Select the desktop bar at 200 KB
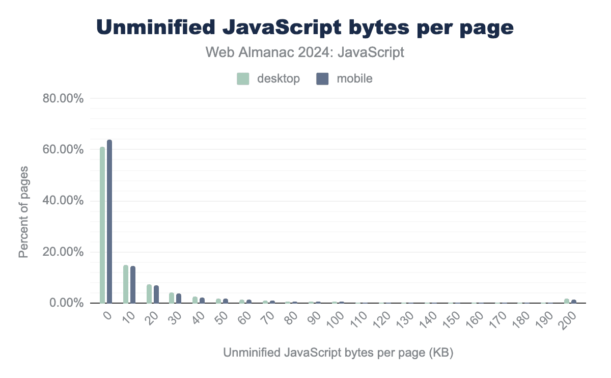 tap(567, 301)
